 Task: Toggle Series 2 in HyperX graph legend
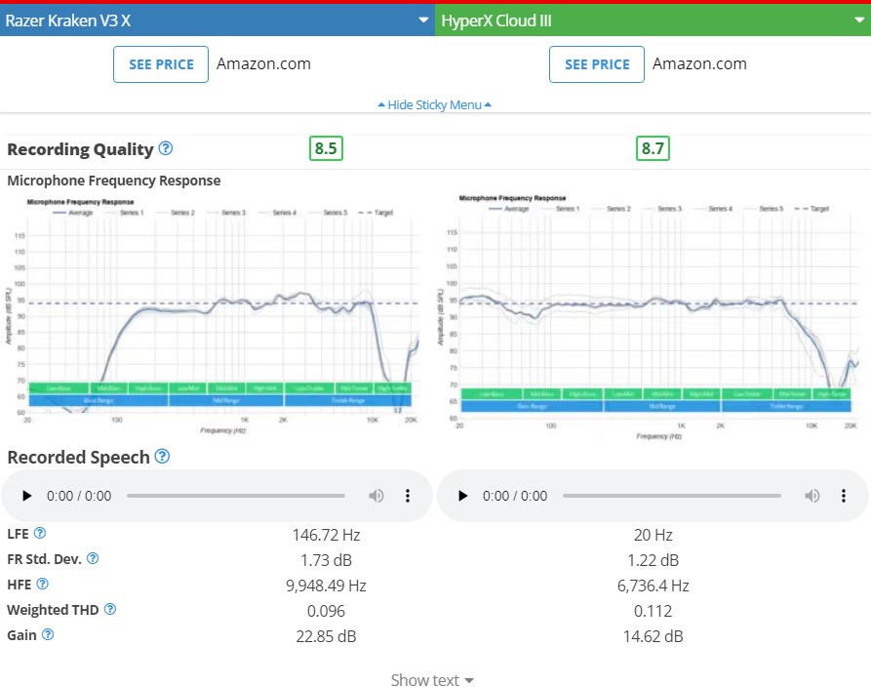click(612, 209)
